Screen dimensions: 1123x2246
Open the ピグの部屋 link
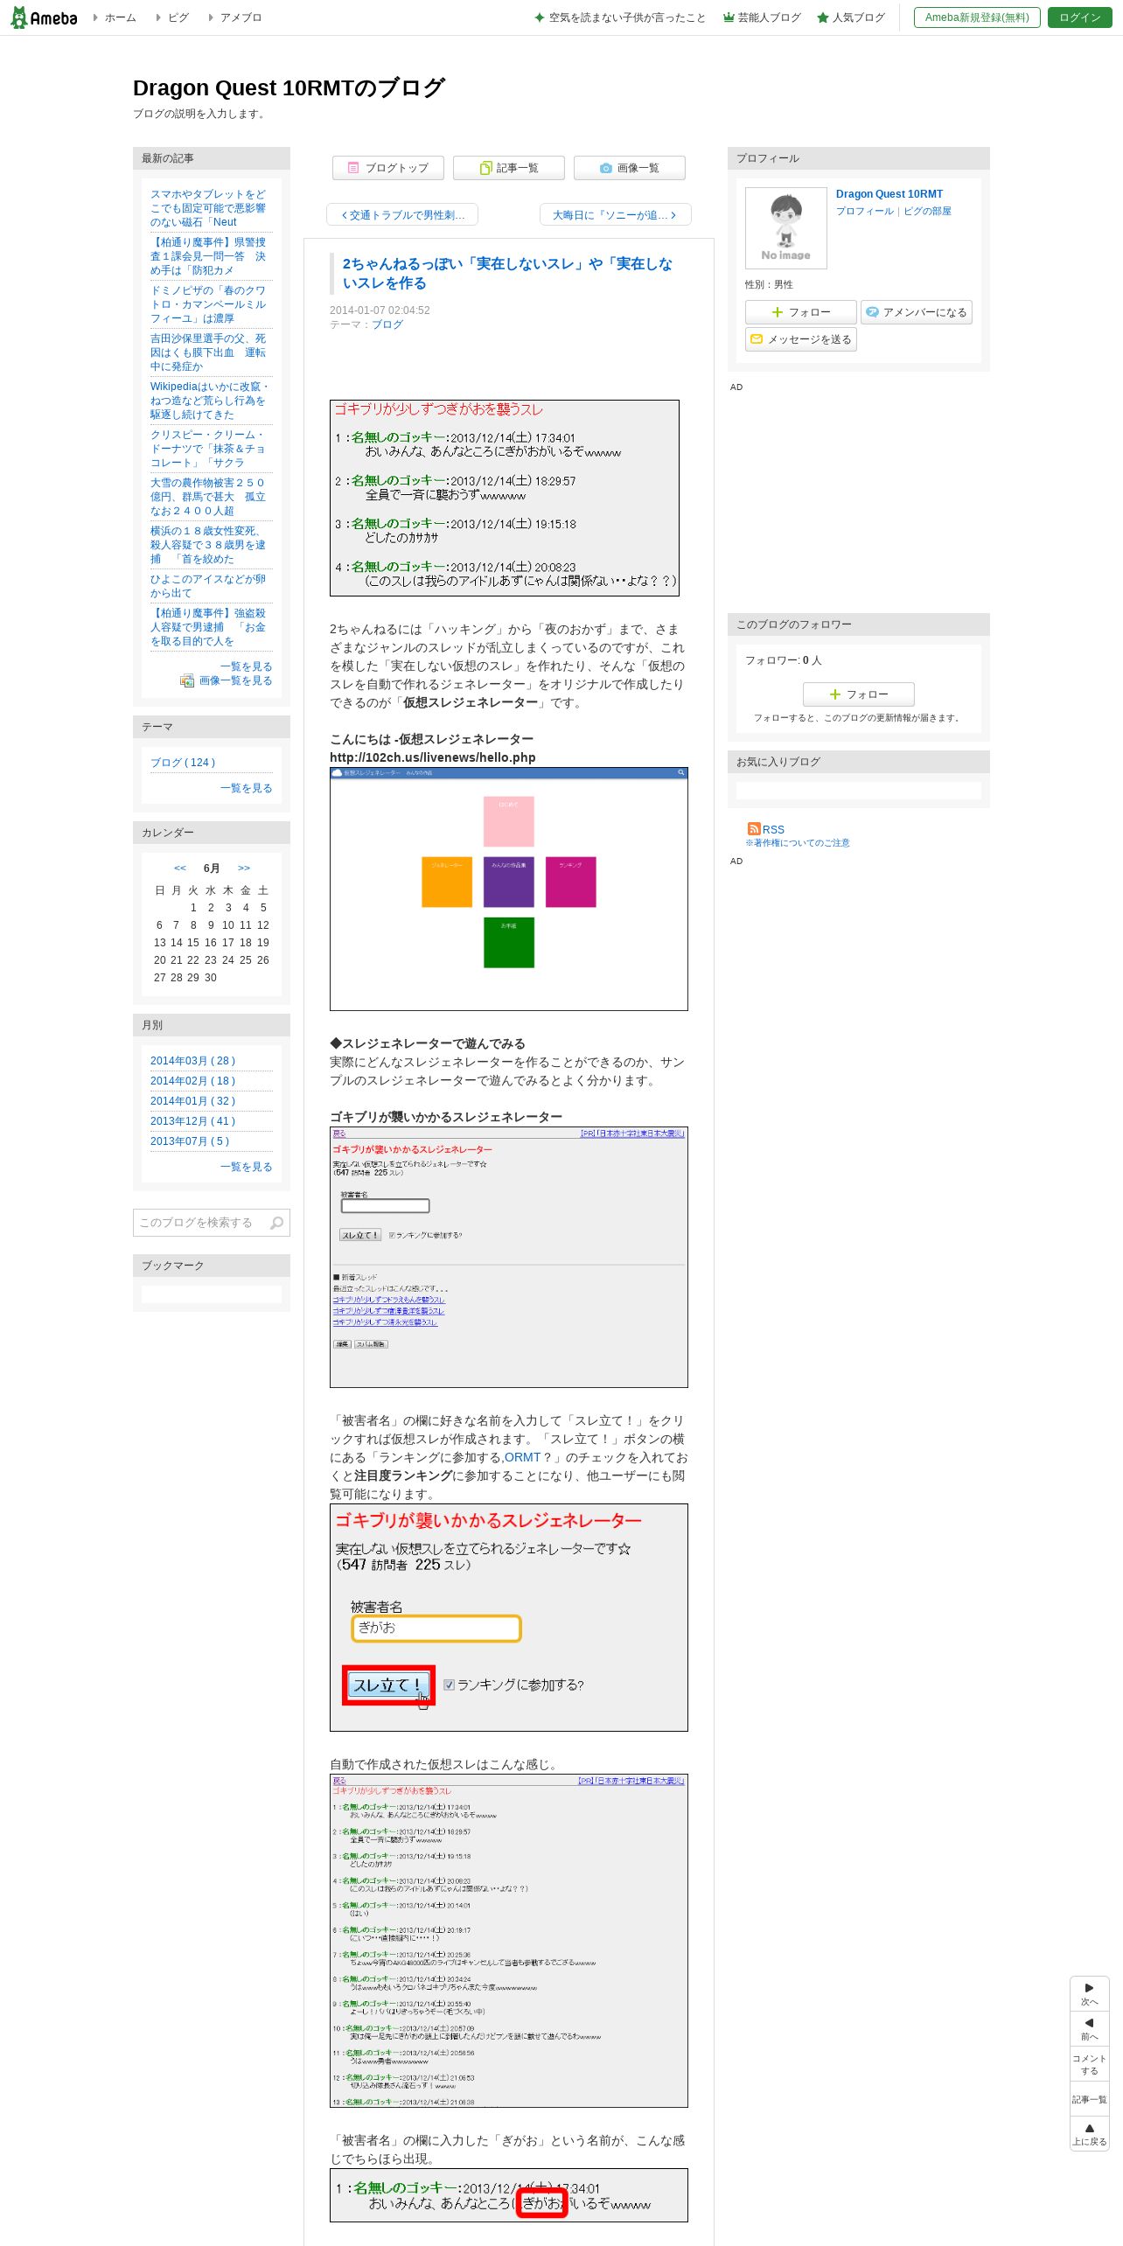927,211
